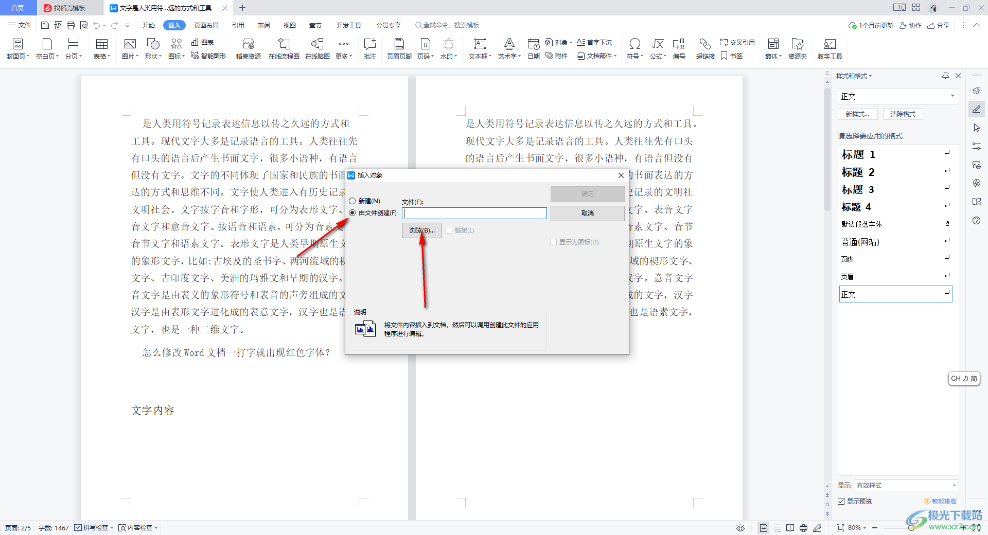
Task: Open the Chart (图表) tool
Action: (202, 42)
